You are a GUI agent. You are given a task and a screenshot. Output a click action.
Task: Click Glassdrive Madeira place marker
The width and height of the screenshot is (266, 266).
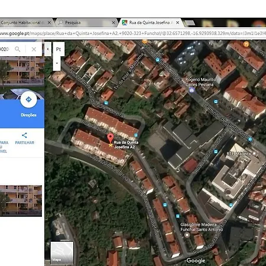pos(187,235)
